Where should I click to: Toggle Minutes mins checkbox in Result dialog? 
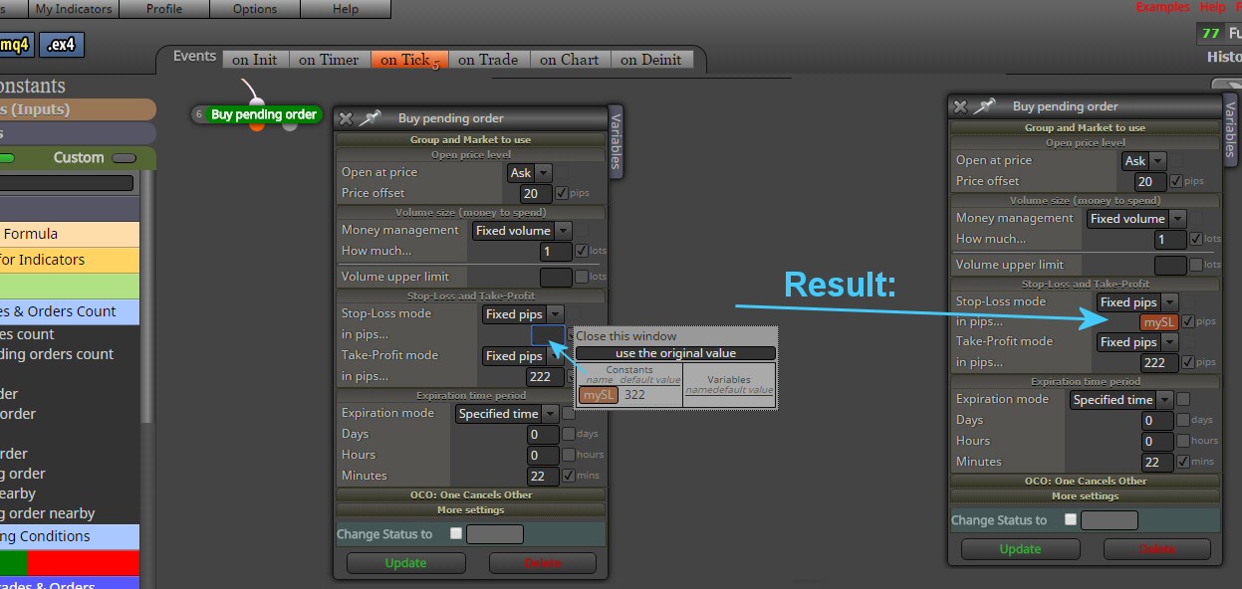[x=1183, y=462]
